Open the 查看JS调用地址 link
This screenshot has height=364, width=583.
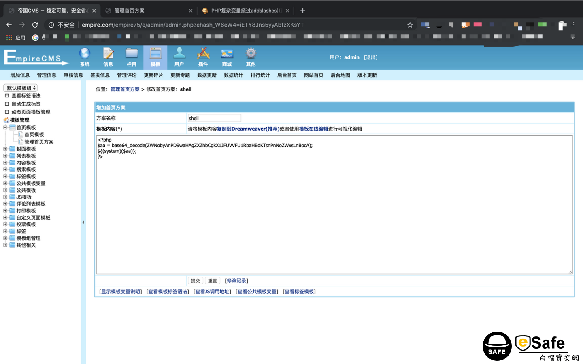[x=213, y=292]
